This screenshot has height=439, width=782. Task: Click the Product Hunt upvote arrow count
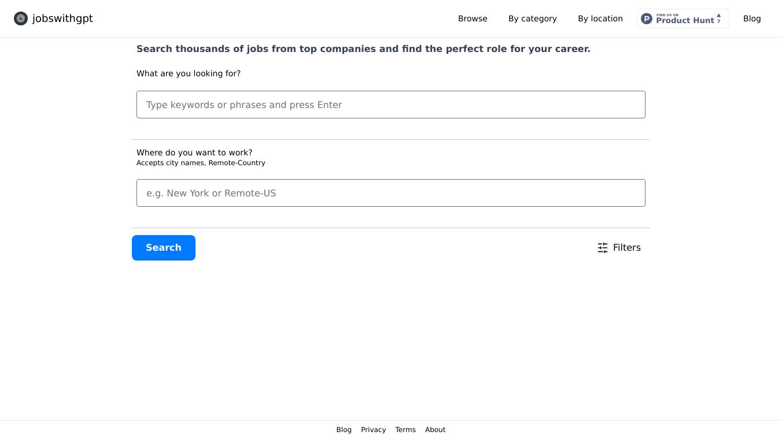719,18
